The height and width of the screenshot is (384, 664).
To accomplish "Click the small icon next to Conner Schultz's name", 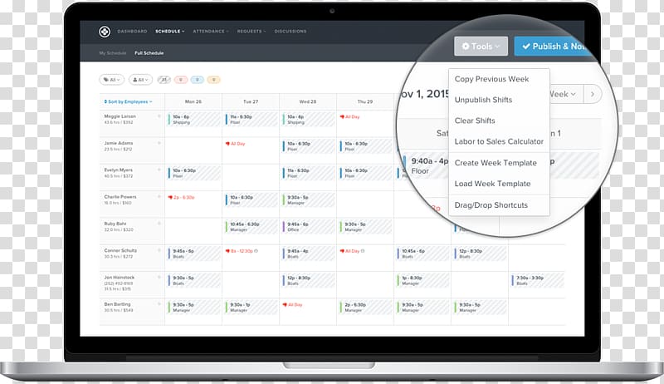I will coord(159,250).
